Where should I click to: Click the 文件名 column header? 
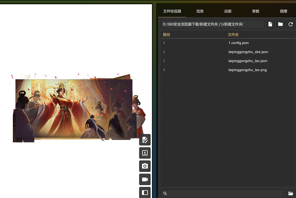[x=233, y=35]
